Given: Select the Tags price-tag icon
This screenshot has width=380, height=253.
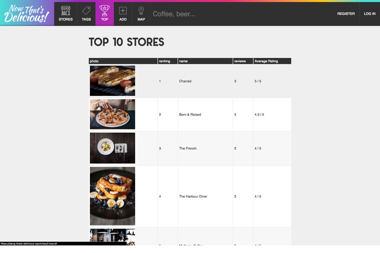Looking at the screenshot, I should [x=86, y=11].
